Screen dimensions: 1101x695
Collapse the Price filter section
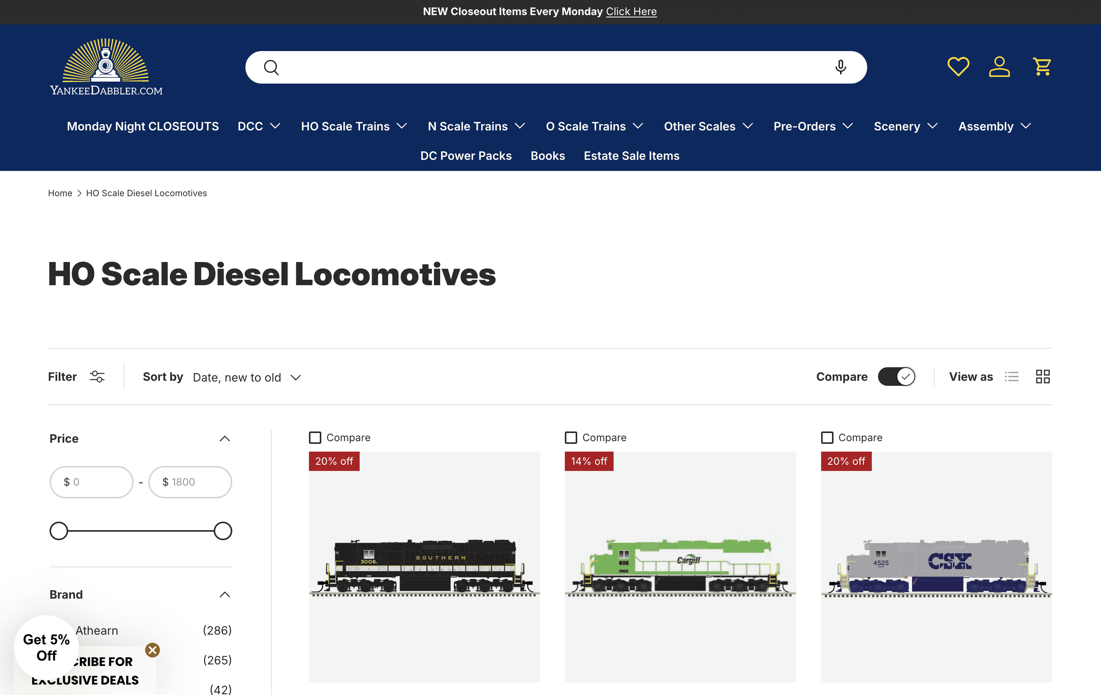225,439
